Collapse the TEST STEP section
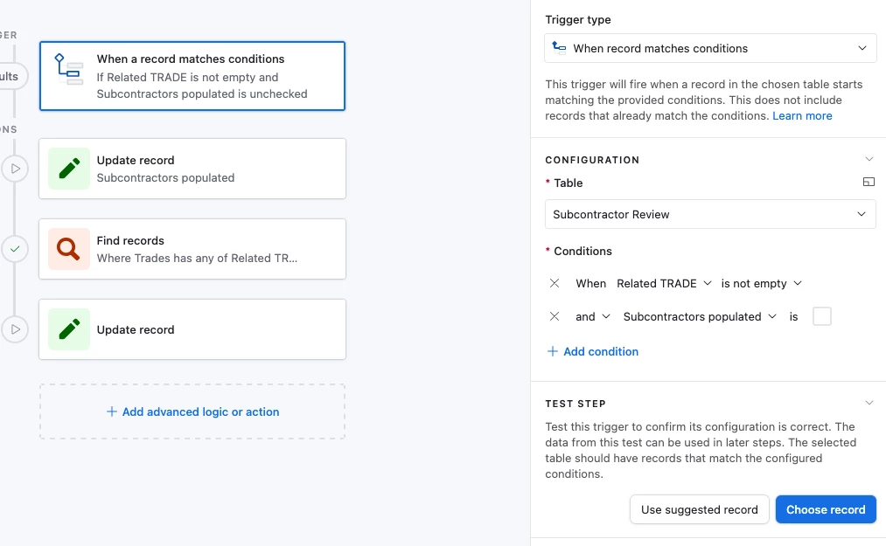The image size is (886, 546). click(869, 403)
